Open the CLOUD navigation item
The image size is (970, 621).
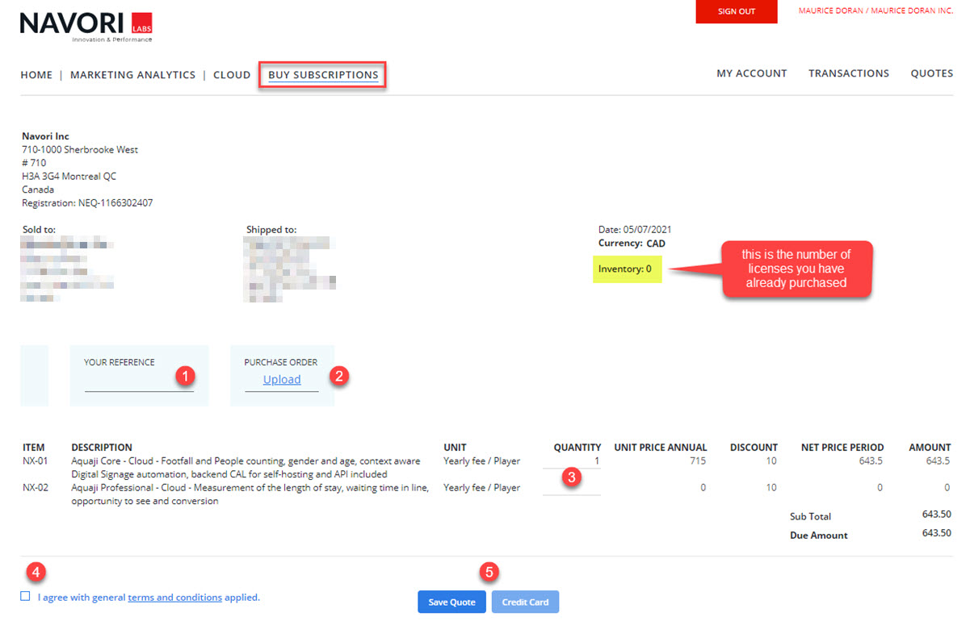pyautogui.click(x=232, y=75)
